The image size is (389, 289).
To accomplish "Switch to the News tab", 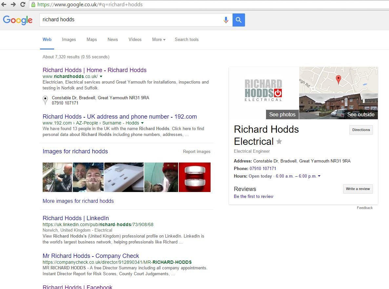I will coord(113,39).
